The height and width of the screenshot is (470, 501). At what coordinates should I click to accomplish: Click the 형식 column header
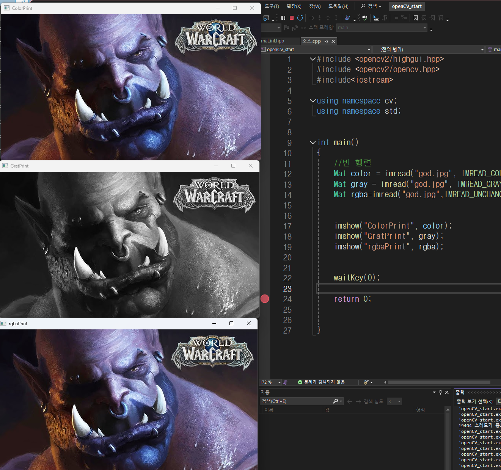click(420, 410)
